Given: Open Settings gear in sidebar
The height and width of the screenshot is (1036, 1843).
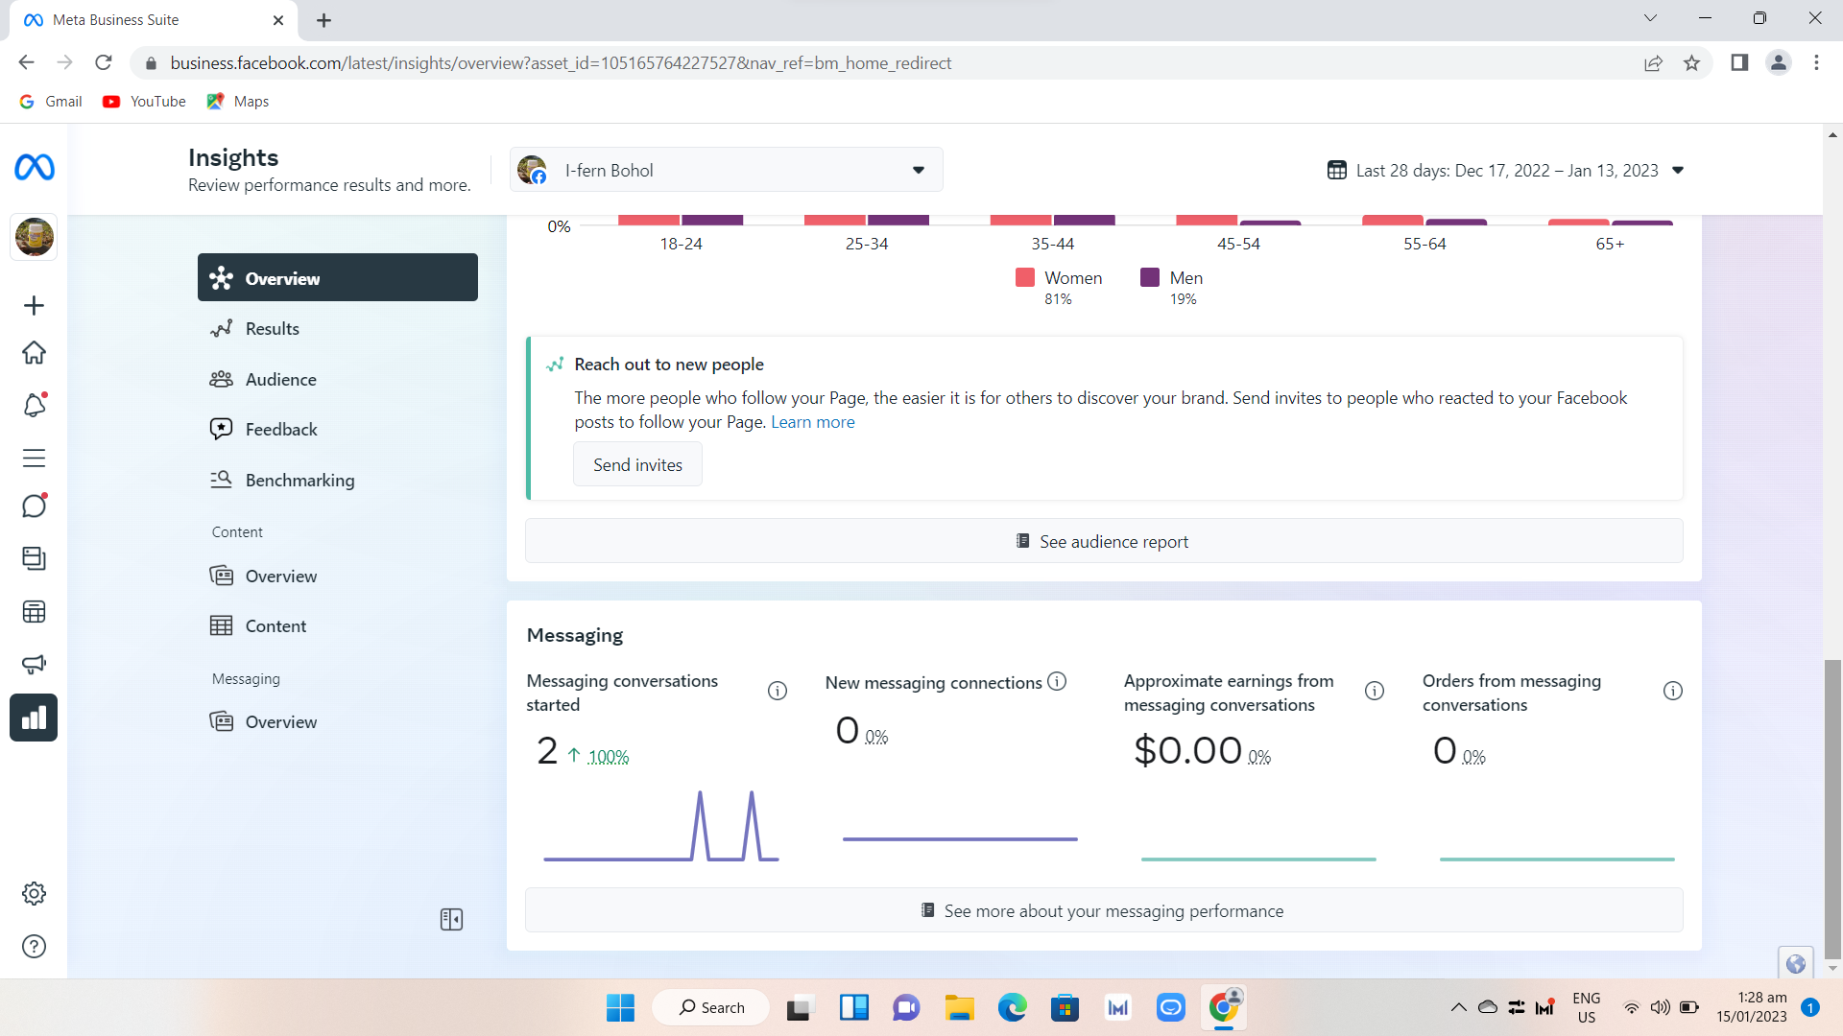Looking at the screenshot, I should [x=34, y=894].
